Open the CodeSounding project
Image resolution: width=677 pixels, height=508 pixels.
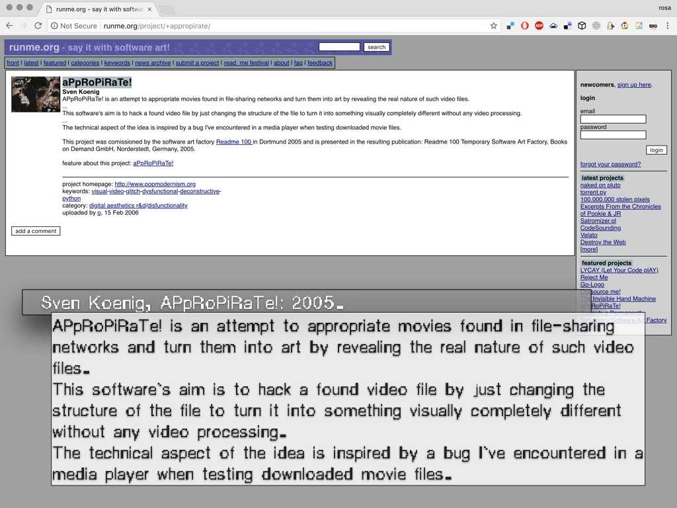coord(600,228)
